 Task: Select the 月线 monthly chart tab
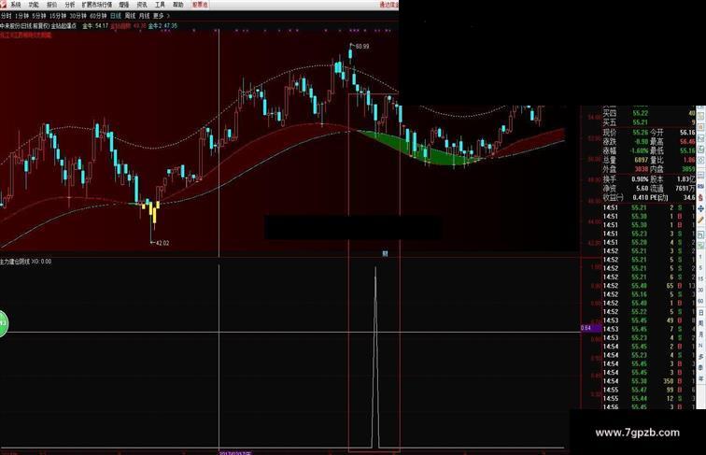[x=144, y=16]
